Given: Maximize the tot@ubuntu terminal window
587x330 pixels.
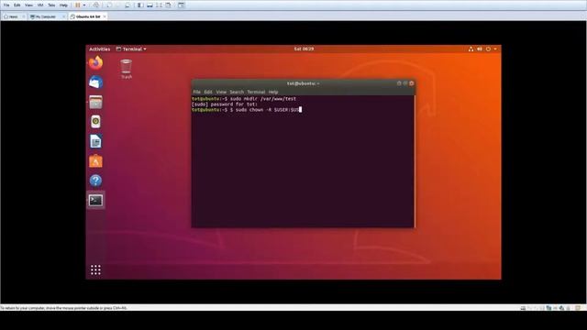Looking at the screenshot, I should [x=405, y=83].
